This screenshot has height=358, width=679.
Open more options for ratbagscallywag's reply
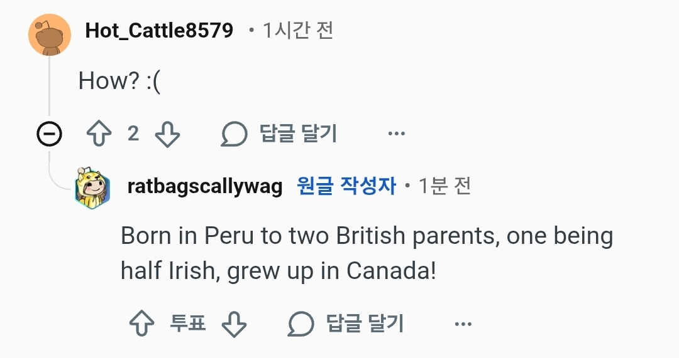pos(463,324)
